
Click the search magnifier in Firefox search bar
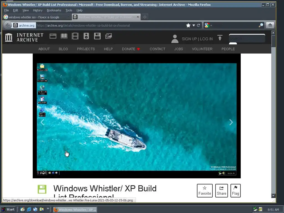click(x=261, y=25)
